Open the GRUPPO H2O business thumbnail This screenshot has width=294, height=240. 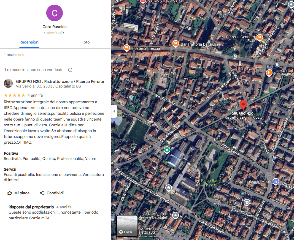point(8,83)
